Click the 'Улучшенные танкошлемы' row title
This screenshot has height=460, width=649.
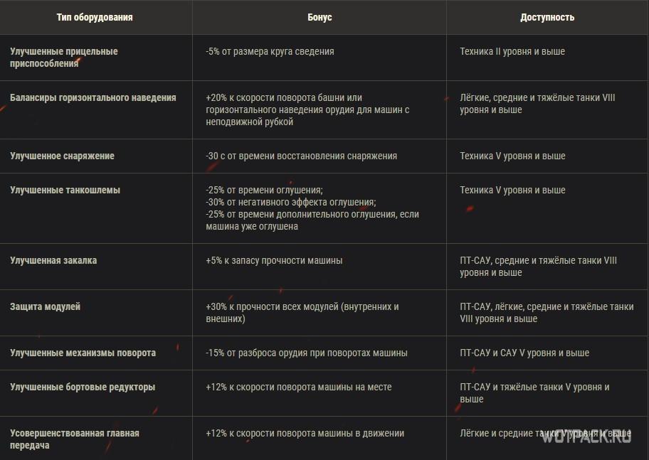click(65, 190)
